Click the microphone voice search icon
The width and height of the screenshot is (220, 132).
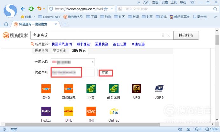[163, 35]
